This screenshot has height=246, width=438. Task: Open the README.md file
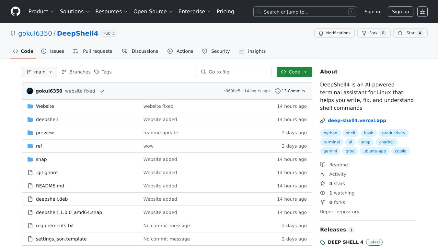[x=50, y=186]
